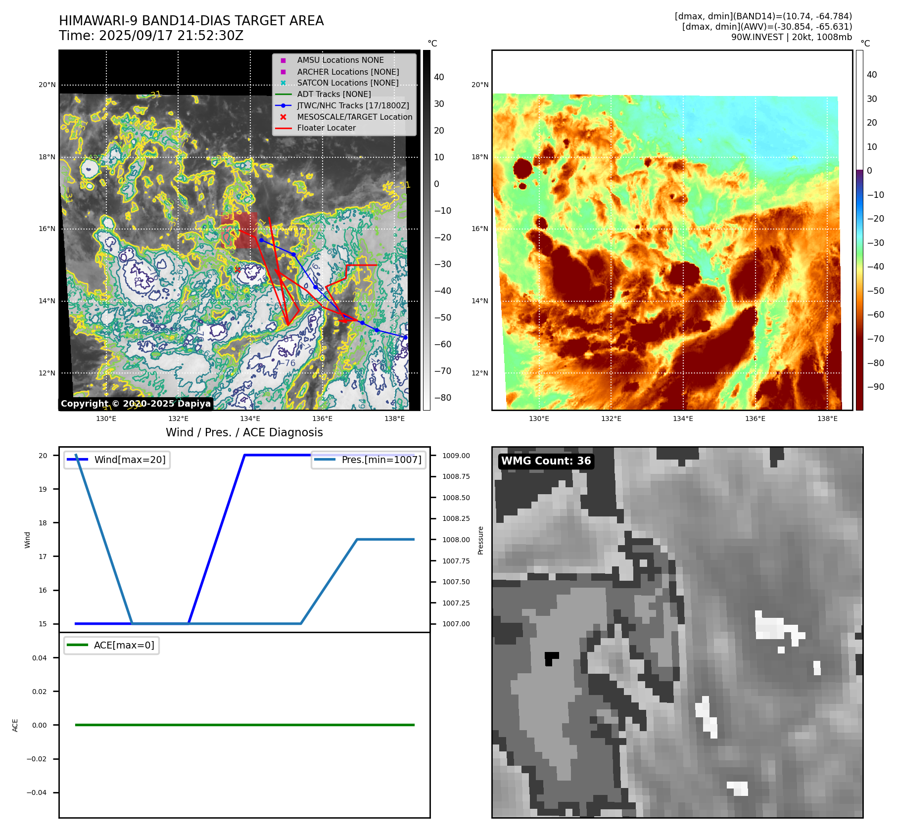Click the Time: 2025/09/17 21:52:30Z timestamp
Viewport: 897px width, 836px height.
click(151, 36)
